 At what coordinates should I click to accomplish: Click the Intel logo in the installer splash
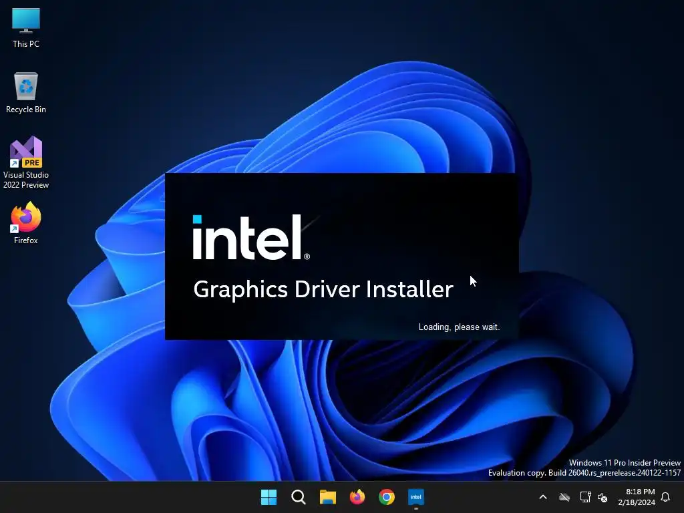tap(251, 237)
